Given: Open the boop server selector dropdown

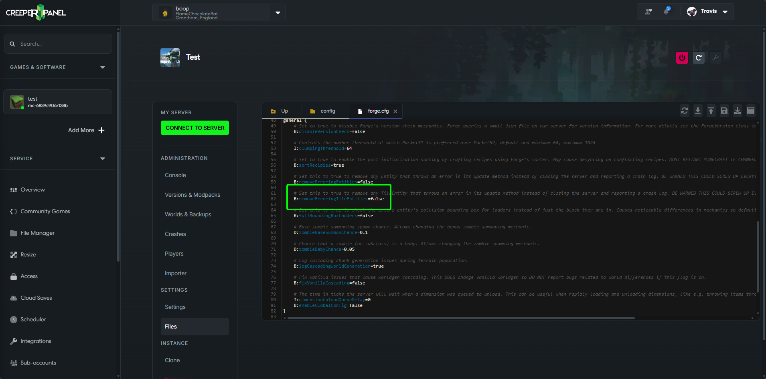Looking at the screenshot, I should pyautogui.click(x=278, y=13).
